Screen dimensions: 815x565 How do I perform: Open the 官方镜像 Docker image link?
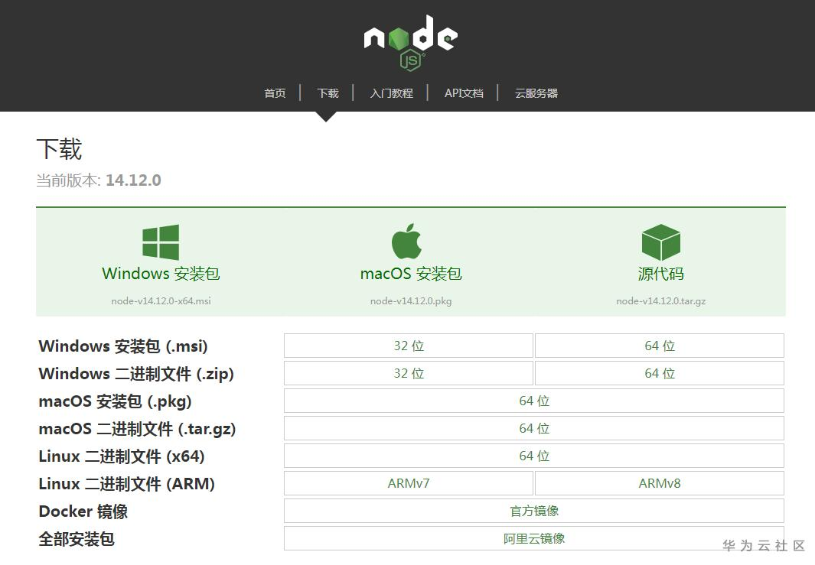[x=534, y=511]
